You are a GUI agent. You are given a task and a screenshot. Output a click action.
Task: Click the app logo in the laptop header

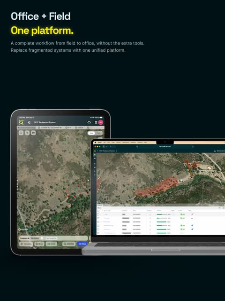[x=95, y=151]
